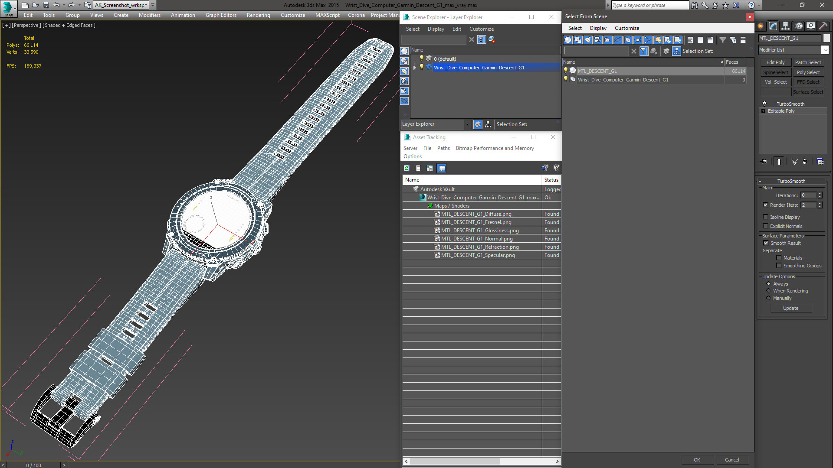Toggle Render Iters checkbox
Image resolution: width=833 pixels, height=468 pixels.
(x=765, y=205)
